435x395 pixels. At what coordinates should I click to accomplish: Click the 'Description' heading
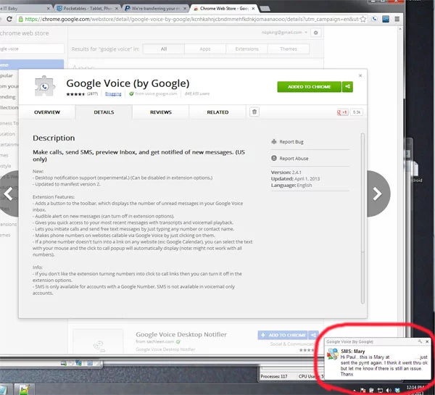pyautogui.click(x=54, y=138)
